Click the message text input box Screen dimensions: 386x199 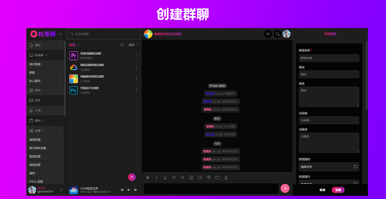pos(211,188)
